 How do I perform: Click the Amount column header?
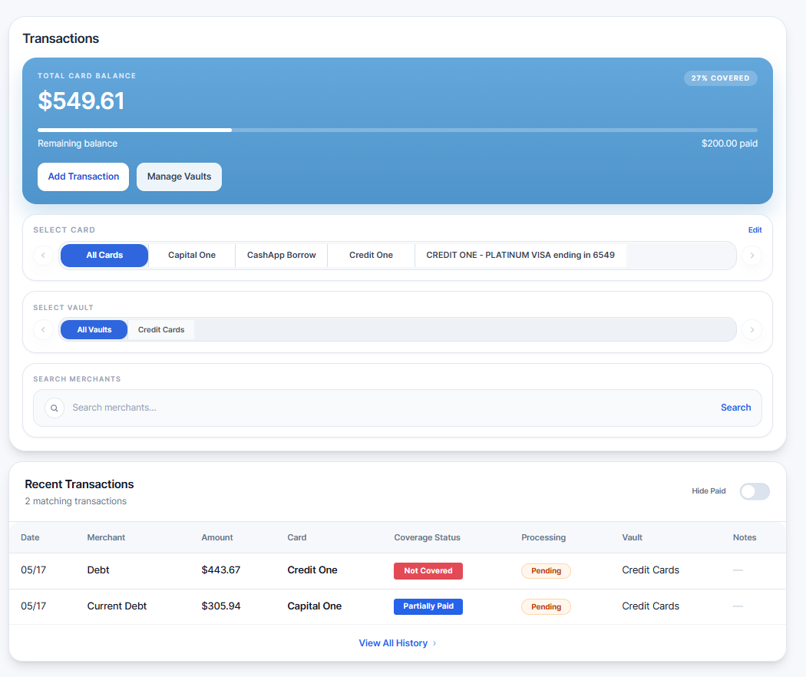coord(217,538)
